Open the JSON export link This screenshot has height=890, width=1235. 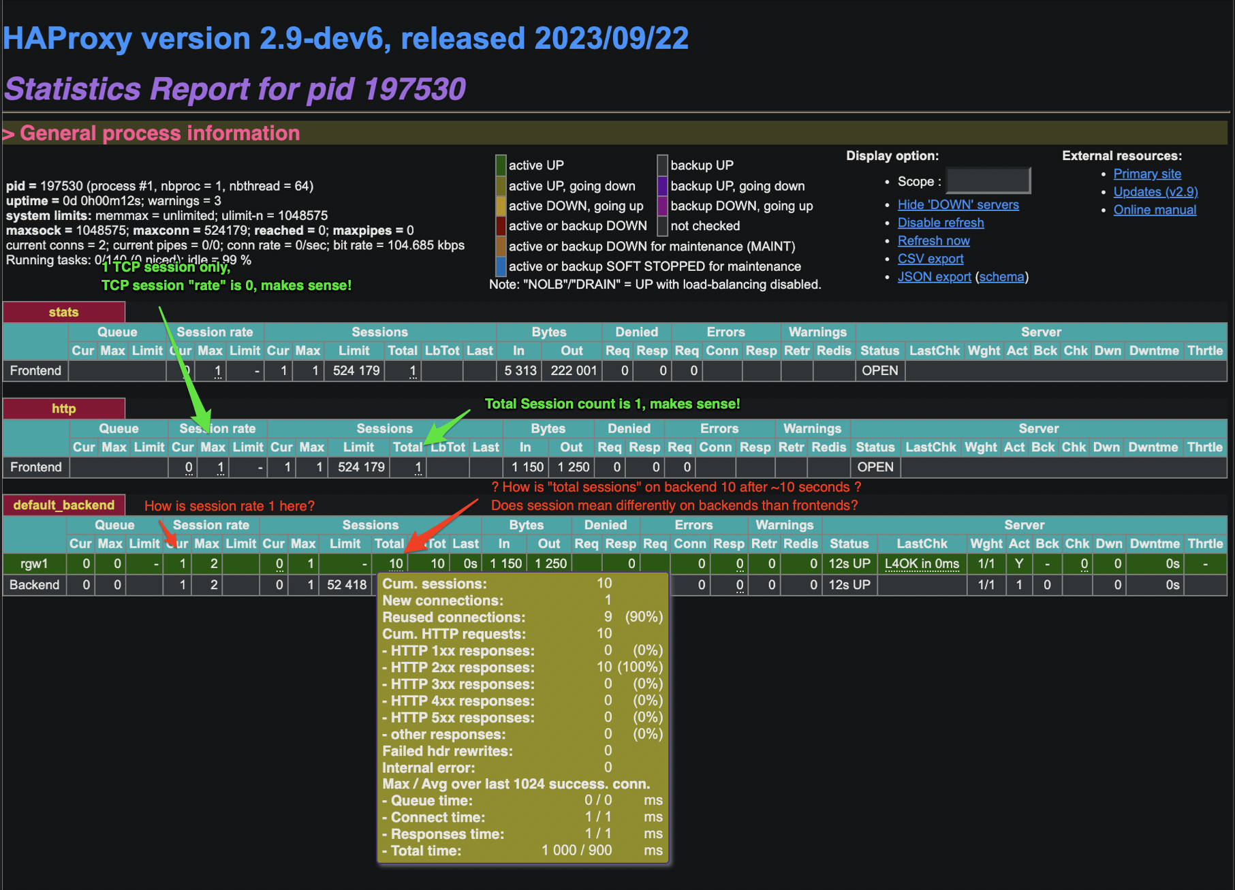[934, 276]
